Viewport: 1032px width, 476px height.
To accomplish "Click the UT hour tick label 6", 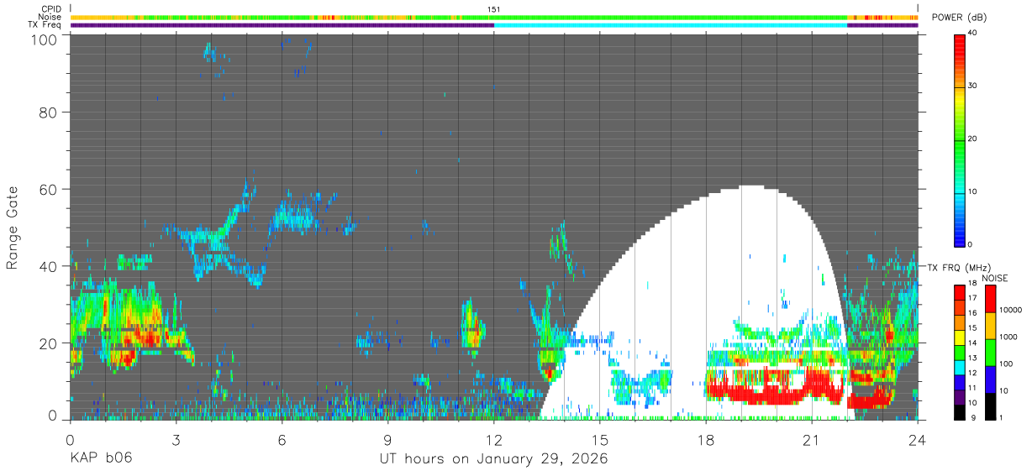I will (282, 439).
